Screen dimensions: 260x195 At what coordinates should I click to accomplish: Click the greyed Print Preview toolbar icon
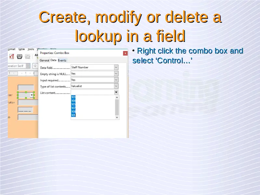pos(28,57)
